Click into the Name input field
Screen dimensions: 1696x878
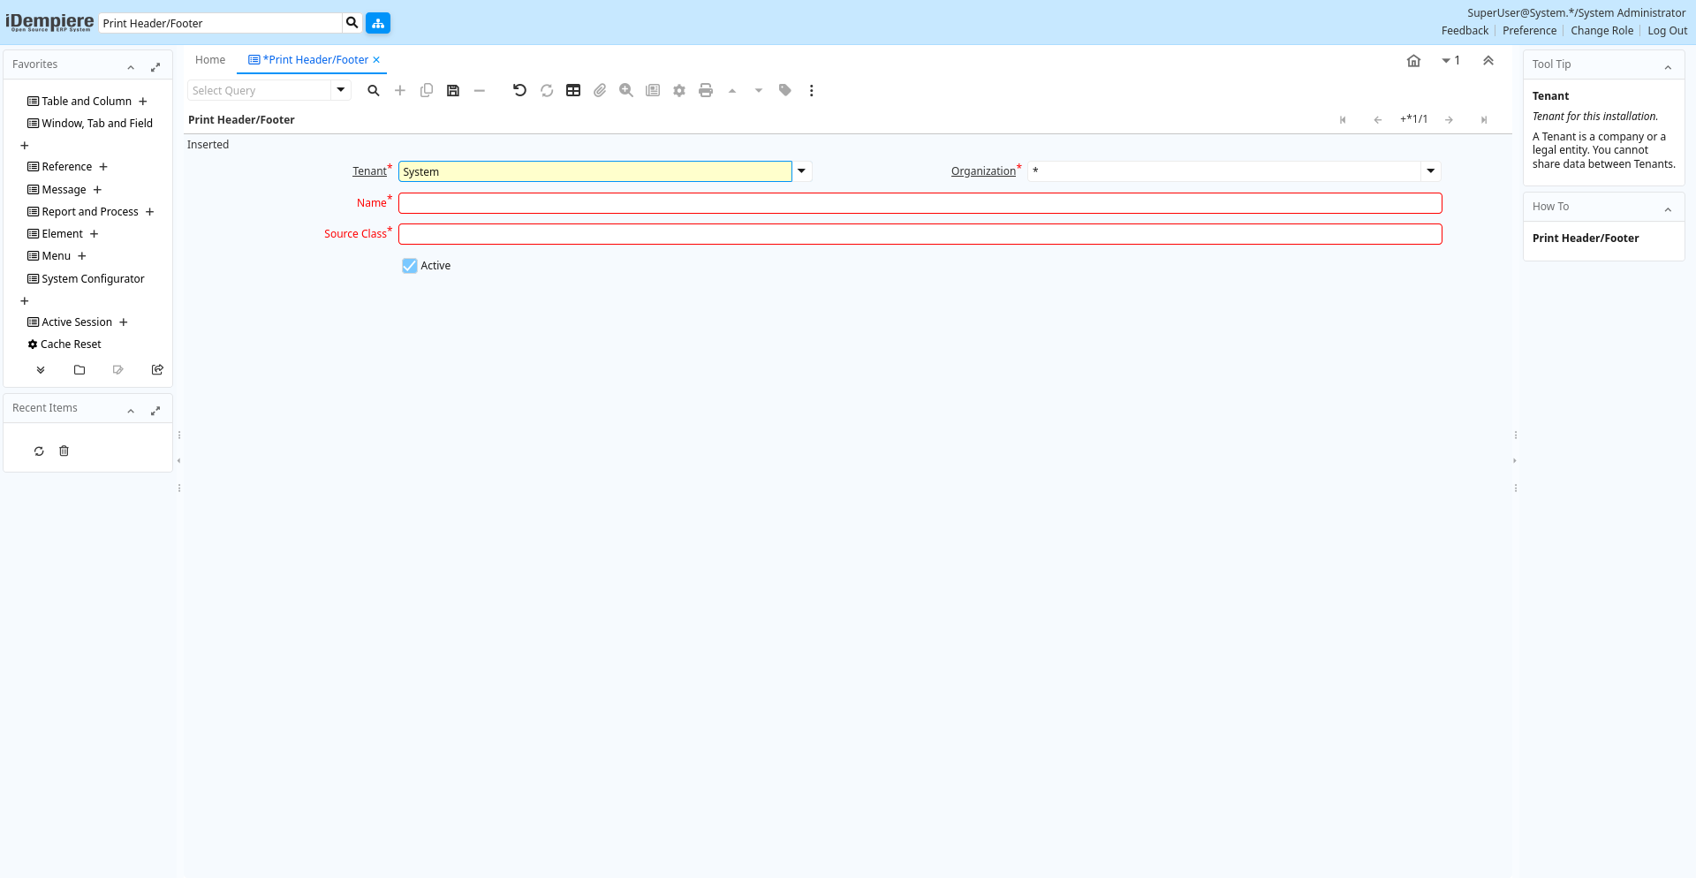pyautogui.click(x=920, y=203)
